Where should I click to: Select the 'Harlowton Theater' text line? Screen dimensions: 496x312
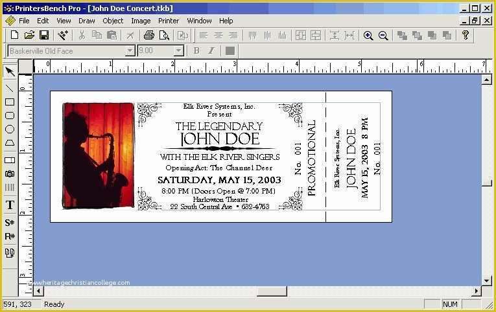(x=220, y=199)
